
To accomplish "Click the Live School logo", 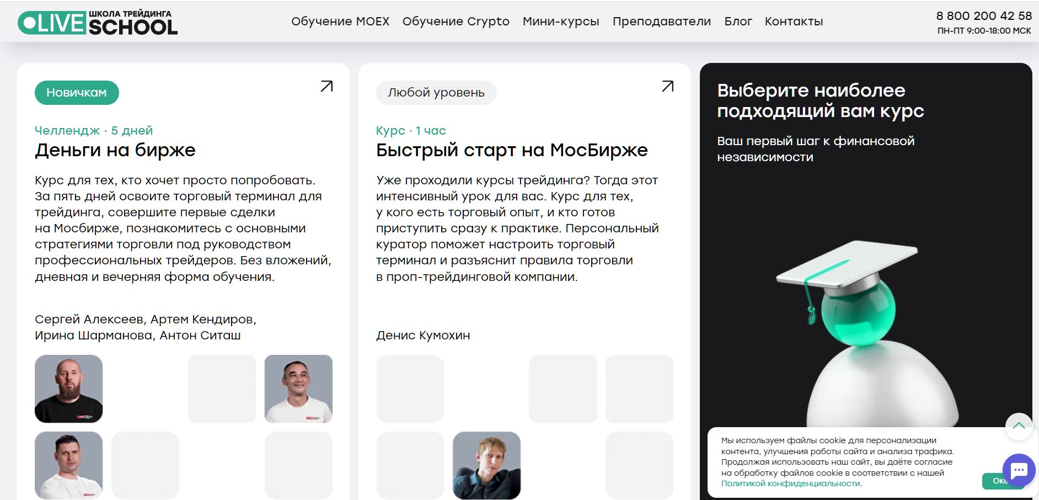I will pos(98,22).
